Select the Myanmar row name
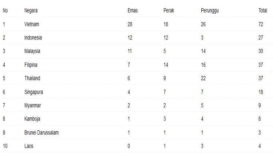 (32, 105)
